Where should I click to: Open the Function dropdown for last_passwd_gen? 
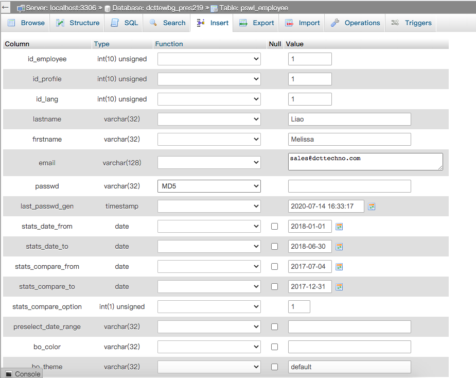coord(209,206)
